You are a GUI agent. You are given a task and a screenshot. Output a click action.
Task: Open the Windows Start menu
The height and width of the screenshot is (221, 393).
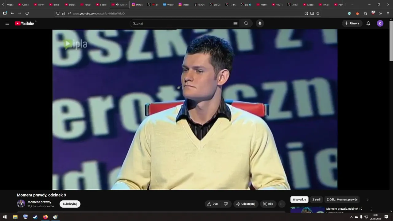(x=5, y=217)
